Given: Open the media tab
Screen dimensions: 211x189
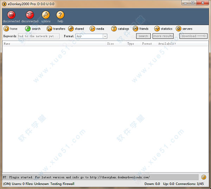Looking at the screenshot, I should (97, 29).
